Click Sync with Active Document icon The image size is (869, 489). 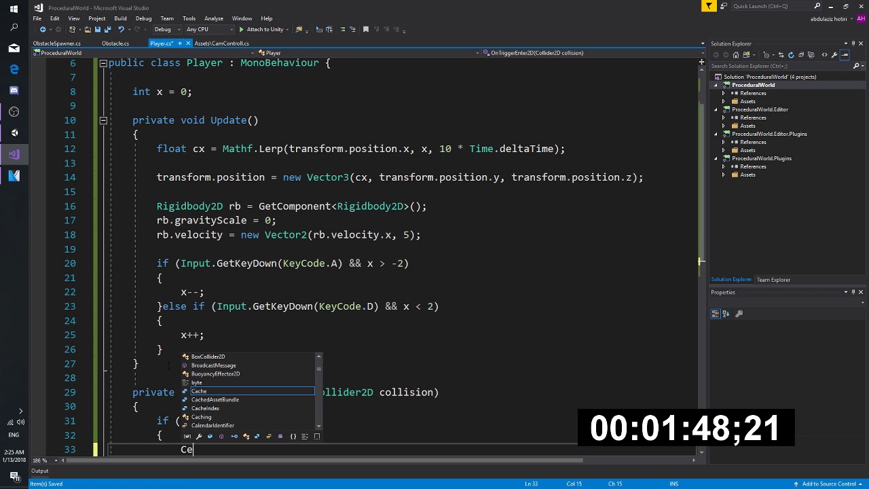[x=781, y=54]
